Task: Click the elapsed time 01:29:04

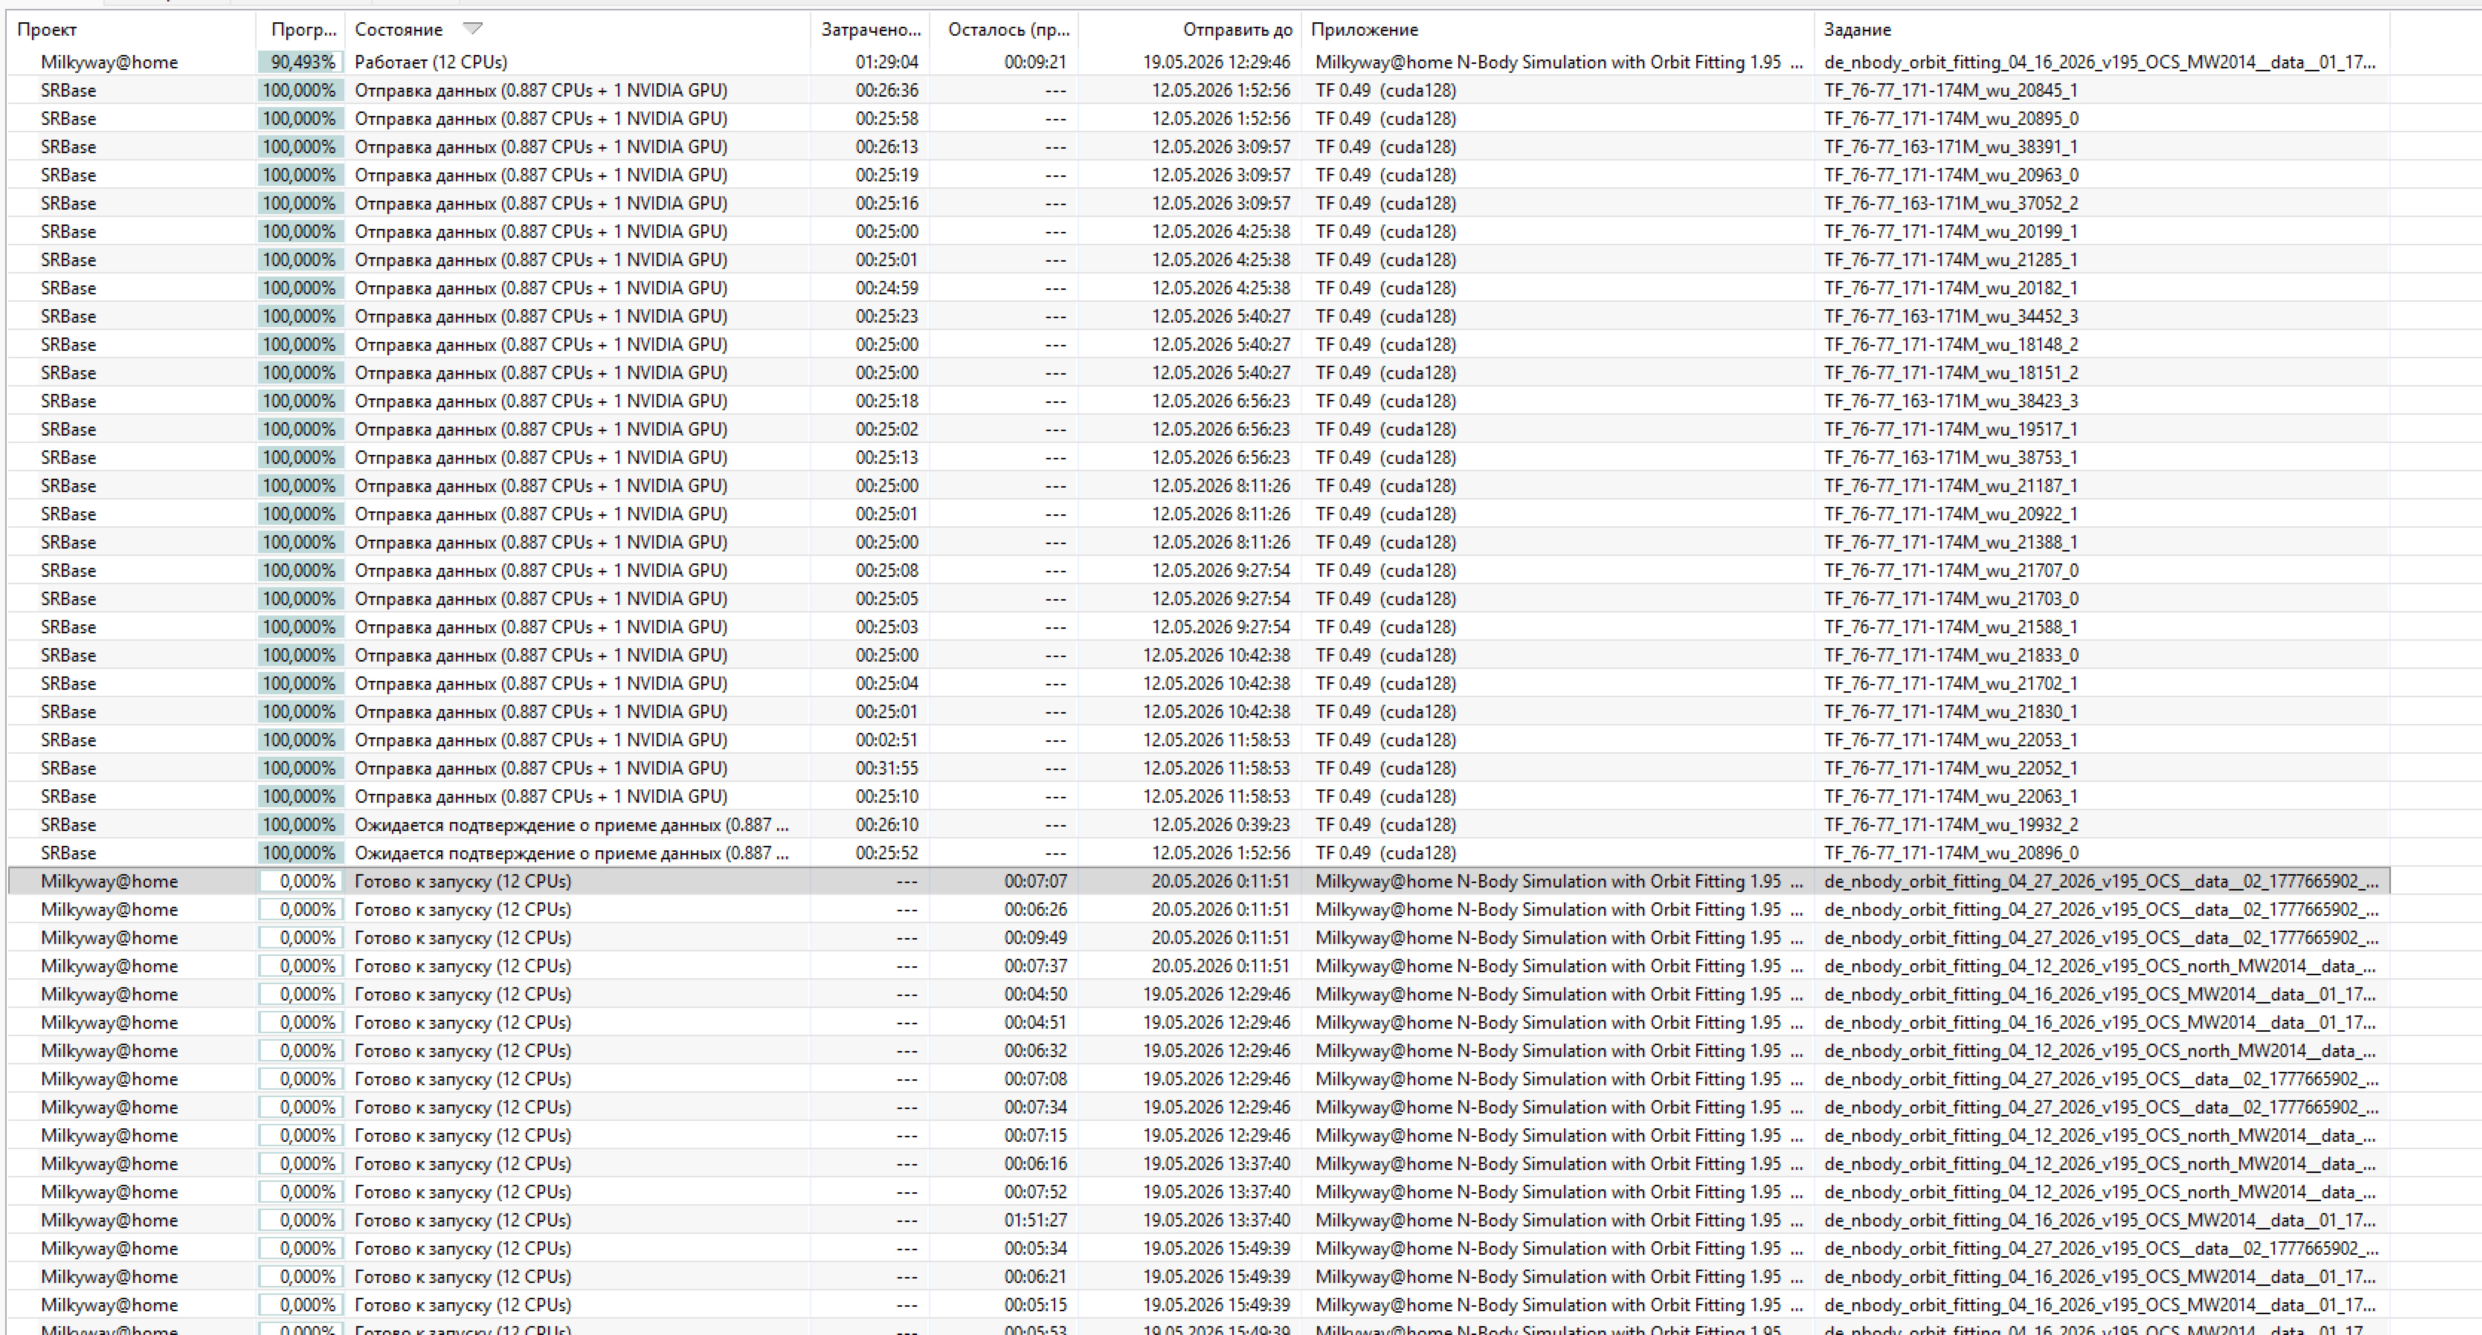Action: [886, 62]
